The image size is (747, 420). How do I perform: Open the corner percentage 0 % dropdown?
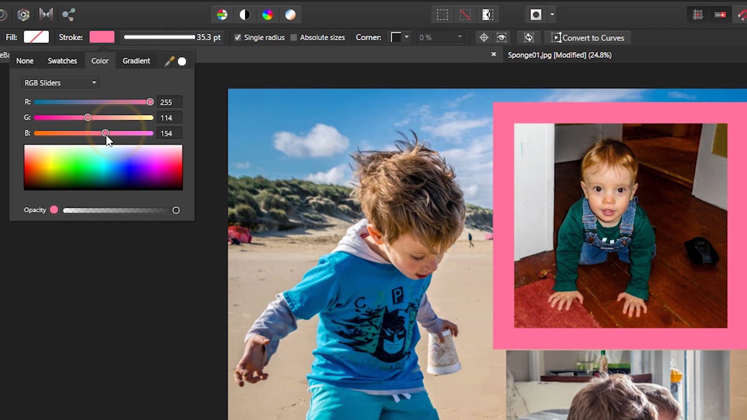440,37
